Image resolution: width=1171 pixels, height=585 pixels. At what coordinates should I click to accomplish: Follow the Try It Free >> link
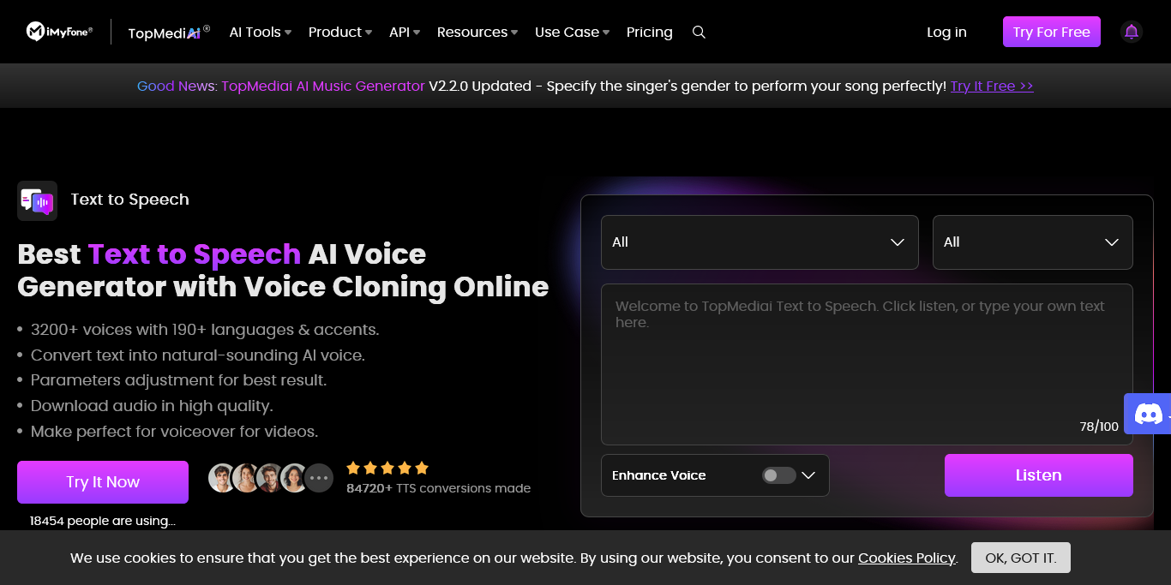click(992, 86)
